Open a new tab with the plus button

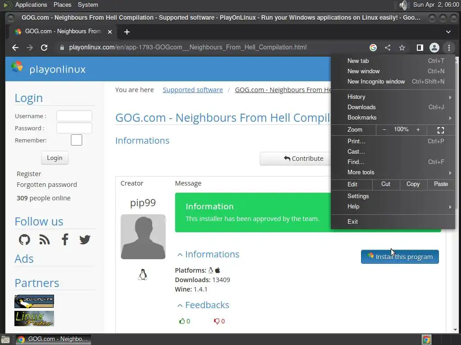tap(127, 32)
